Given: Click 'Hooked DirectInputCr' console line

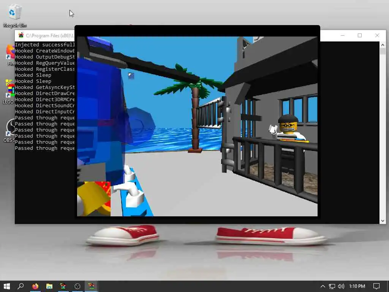Looking at the screenshot, I should point(45,111).
